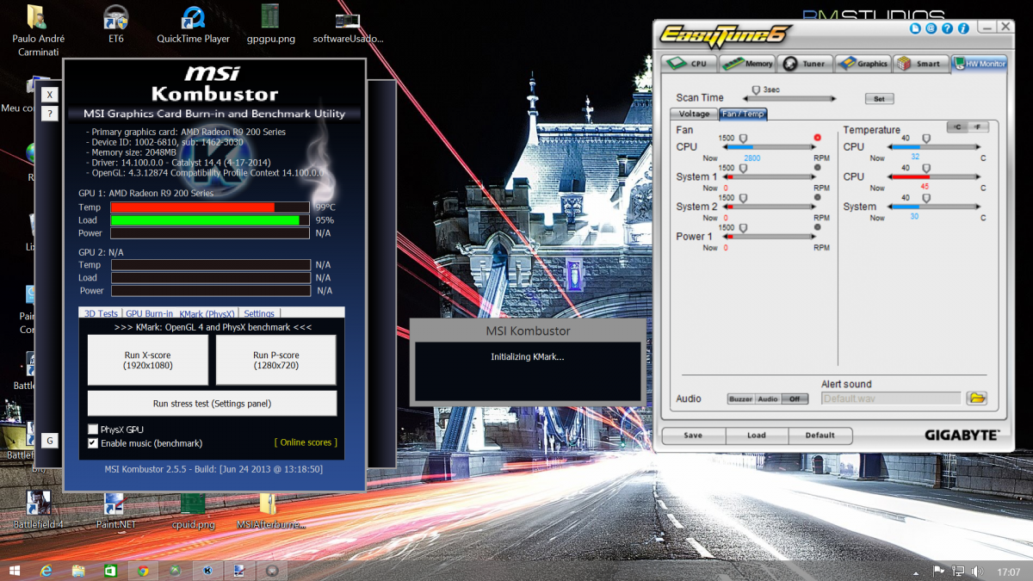Click the Load button in EasyTune6
This screenshot has width=1033, height=581.
click(x=757, y=436)
